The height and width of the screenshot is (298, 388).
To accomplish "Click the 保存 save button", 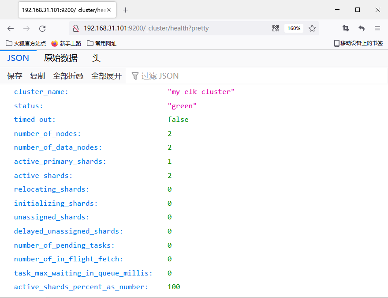I will [15, 76].
